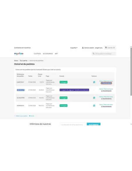Focus the newsletter email address field
This screenshot has height=171, width=132.
tap(73, 124)
